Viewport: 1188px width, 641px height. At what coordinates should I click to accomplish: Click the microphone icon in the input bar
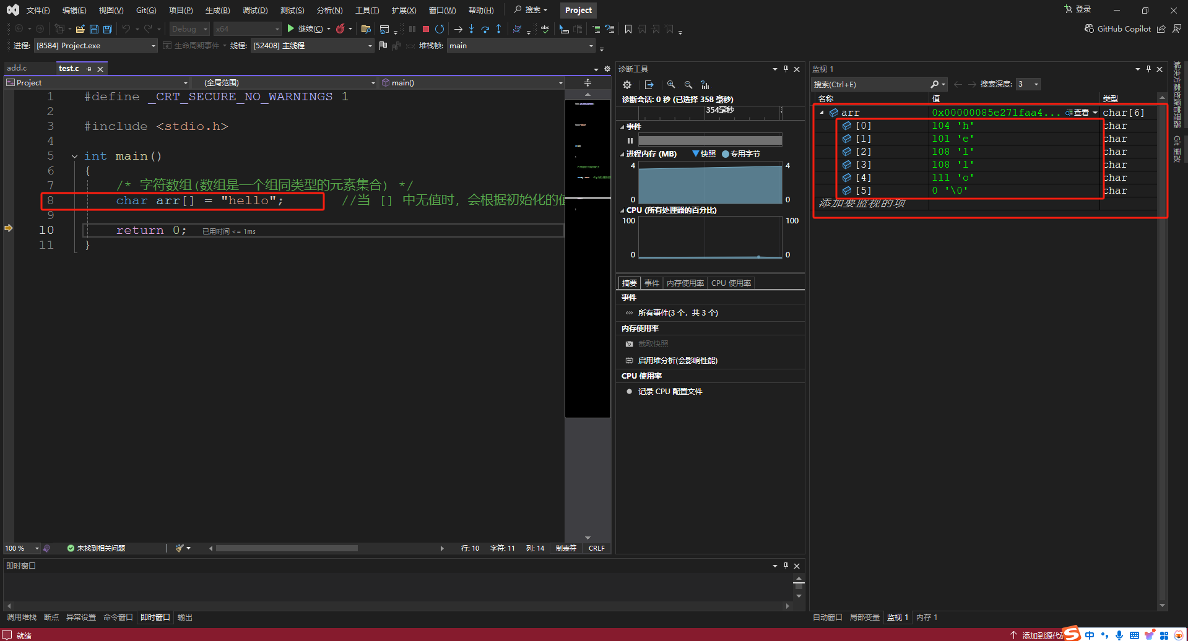pyautogui.click(x=1119, y=635)
